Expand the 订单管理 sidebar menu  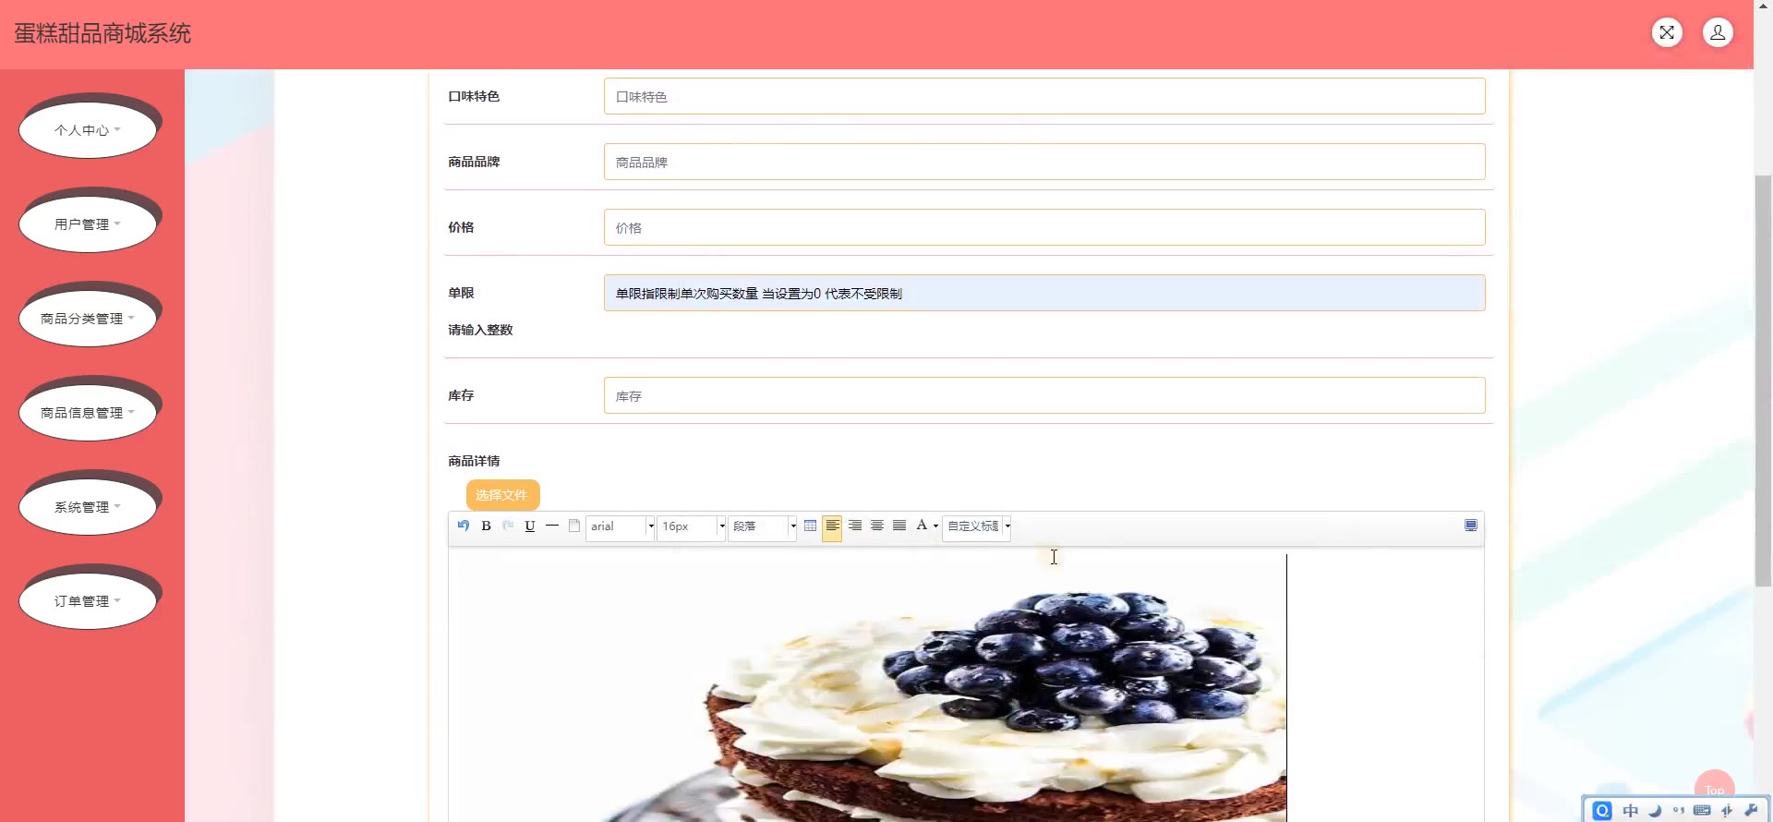pos(88,601)
